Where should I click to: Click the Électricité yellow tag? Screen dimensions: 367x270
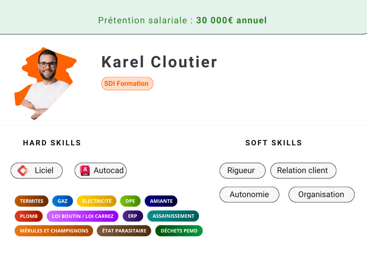tap(97, 201)
